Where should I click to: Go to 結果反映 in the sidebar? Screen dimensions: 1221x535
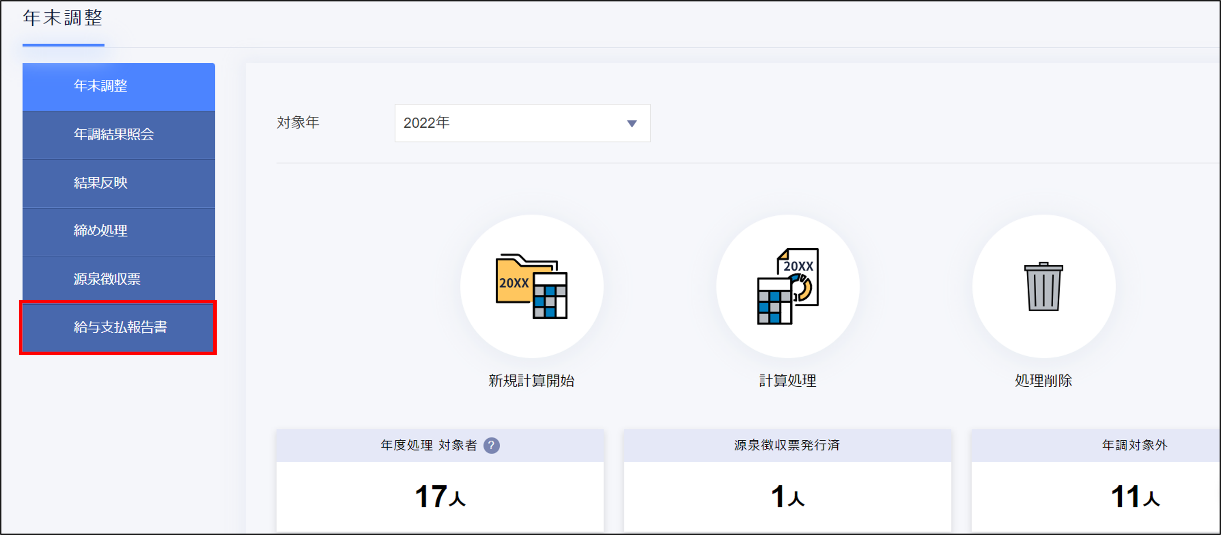(118, 183)
